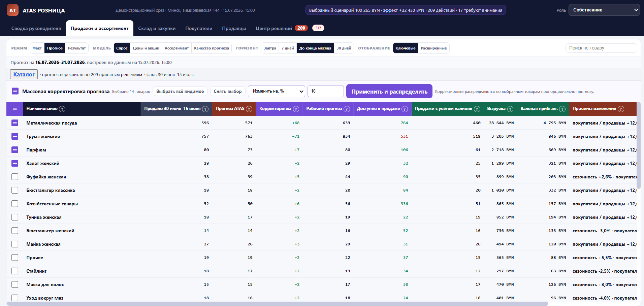Switch to the Склад и закупки tab
The width and height of the screenshot is (644, 306).
tap(157, 28)
